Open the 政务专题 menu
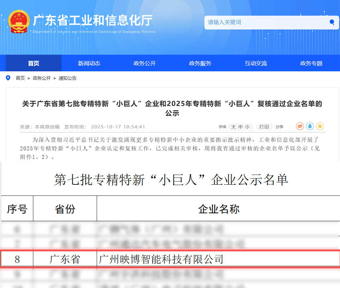 click(x=311, y=63)
